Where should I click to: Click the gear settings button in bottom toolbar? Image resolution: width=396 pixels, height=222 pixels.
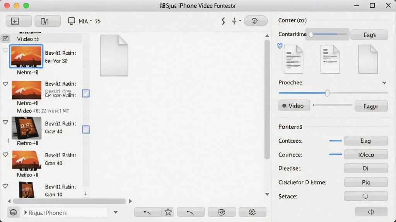tap(252, 212)
